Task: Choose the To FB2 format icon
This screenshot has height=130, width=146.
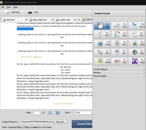Action: pyautogui.click(x=117, y=61)
